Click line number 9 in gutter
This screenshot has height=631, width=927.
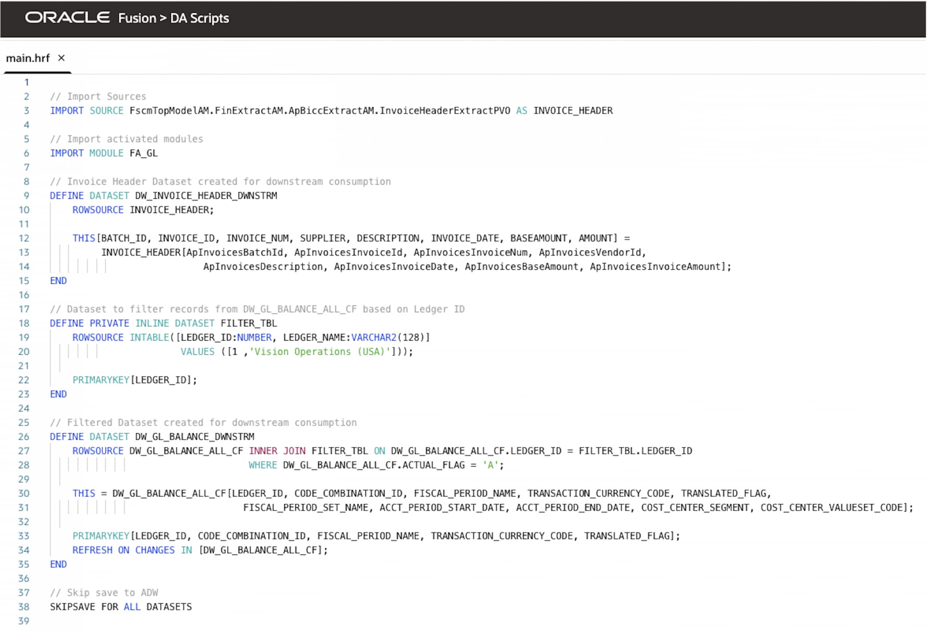point(26,196)
